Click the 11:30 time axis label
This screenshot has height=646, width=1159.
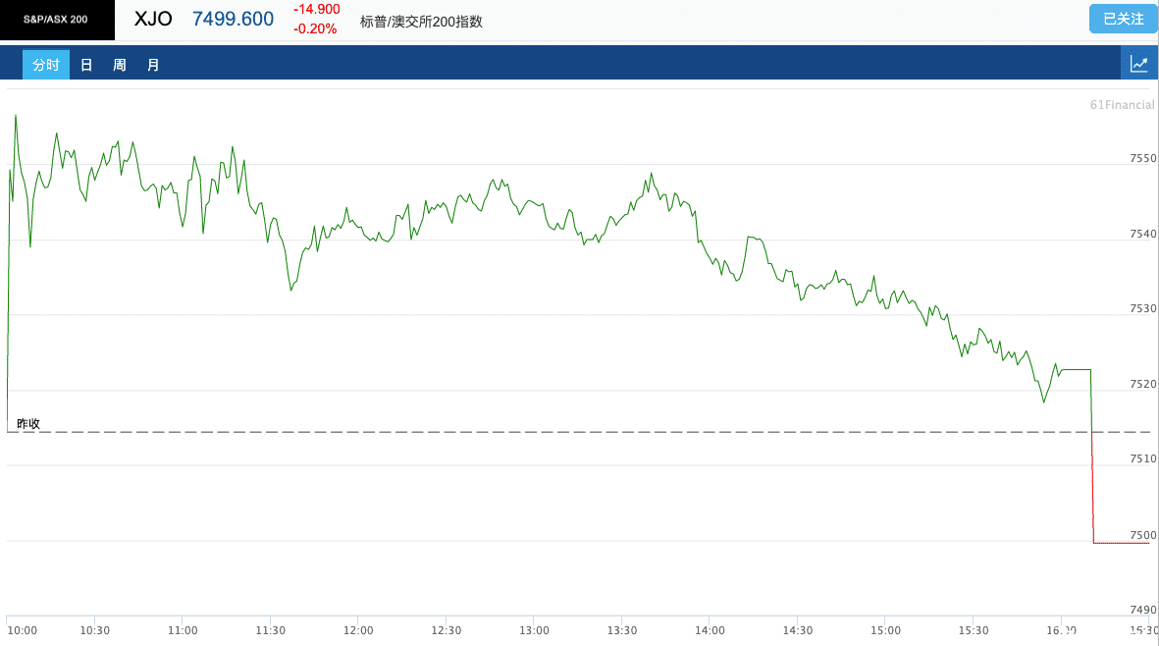tap(271, 630)
